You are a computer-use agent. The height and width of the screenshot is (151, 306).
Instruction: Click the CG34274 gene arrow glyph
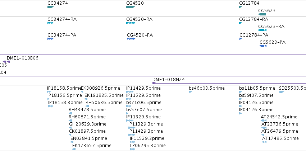[x=50, y=7]
